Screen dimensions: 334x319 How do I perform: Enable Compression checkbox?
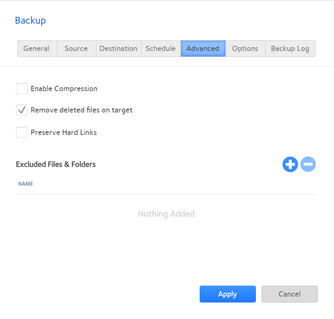22,89
